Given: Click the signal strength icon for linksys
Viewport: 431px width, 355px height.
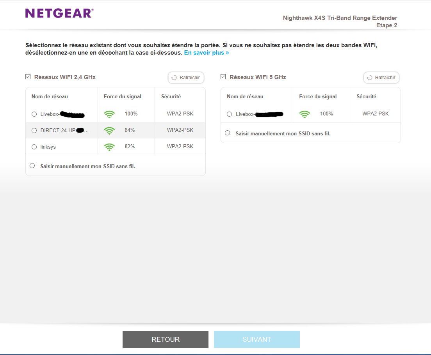Looking at the screenshot, I should click(x=110, y=147).
